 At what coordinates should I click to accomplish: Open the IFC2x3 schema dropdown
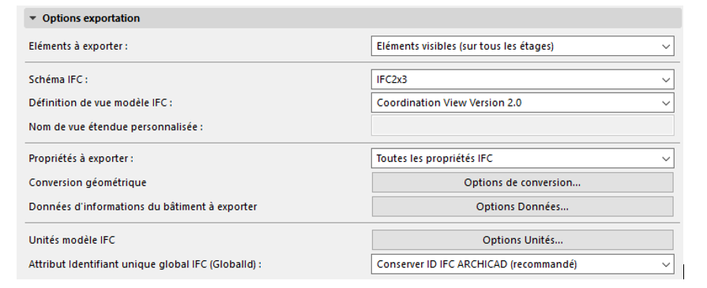(x=523, y=80)
